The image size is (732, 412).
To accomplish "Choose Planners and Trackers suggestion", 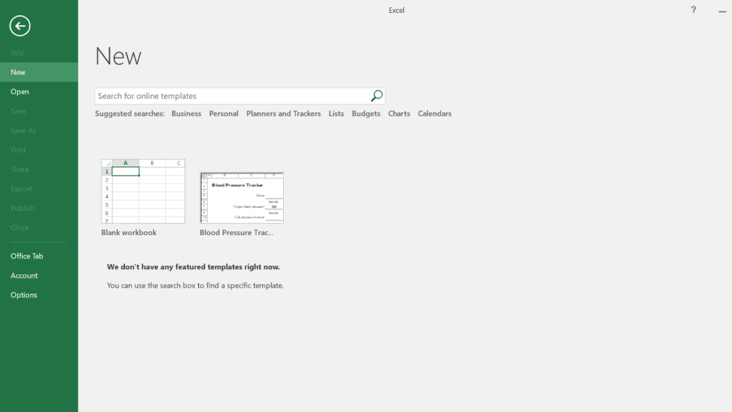I will [x=283, y=114].
